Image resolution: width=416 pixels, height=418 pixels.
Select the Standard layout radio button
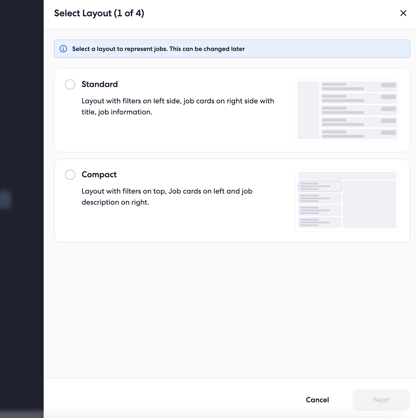click(x=70, y=84)
